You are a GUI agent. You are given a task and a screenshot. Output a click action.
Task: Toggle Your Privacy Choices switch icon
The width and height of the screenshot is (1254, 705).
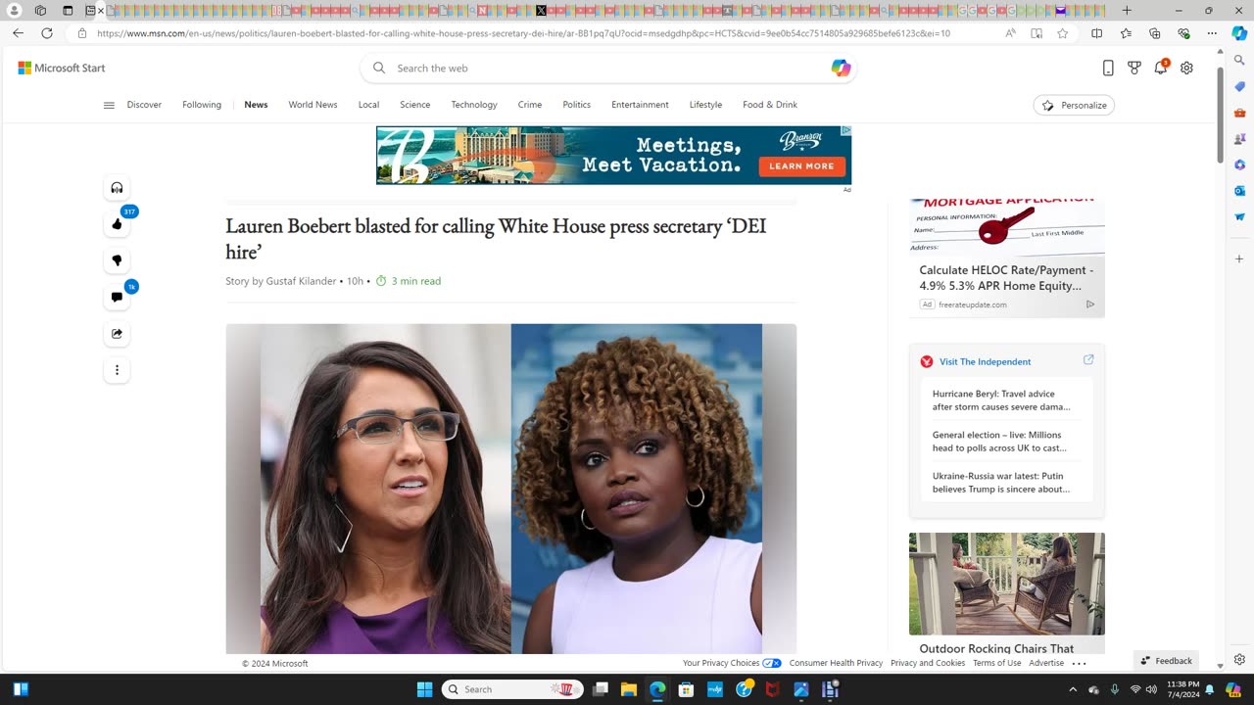coord(772,663)
